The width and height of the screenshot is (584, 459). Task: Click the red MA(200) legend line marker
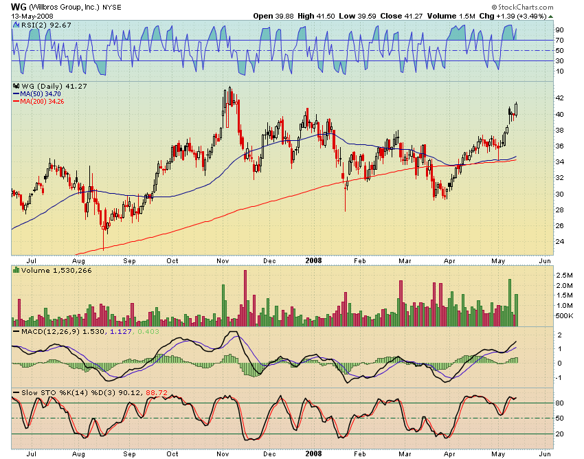[16, 101]
